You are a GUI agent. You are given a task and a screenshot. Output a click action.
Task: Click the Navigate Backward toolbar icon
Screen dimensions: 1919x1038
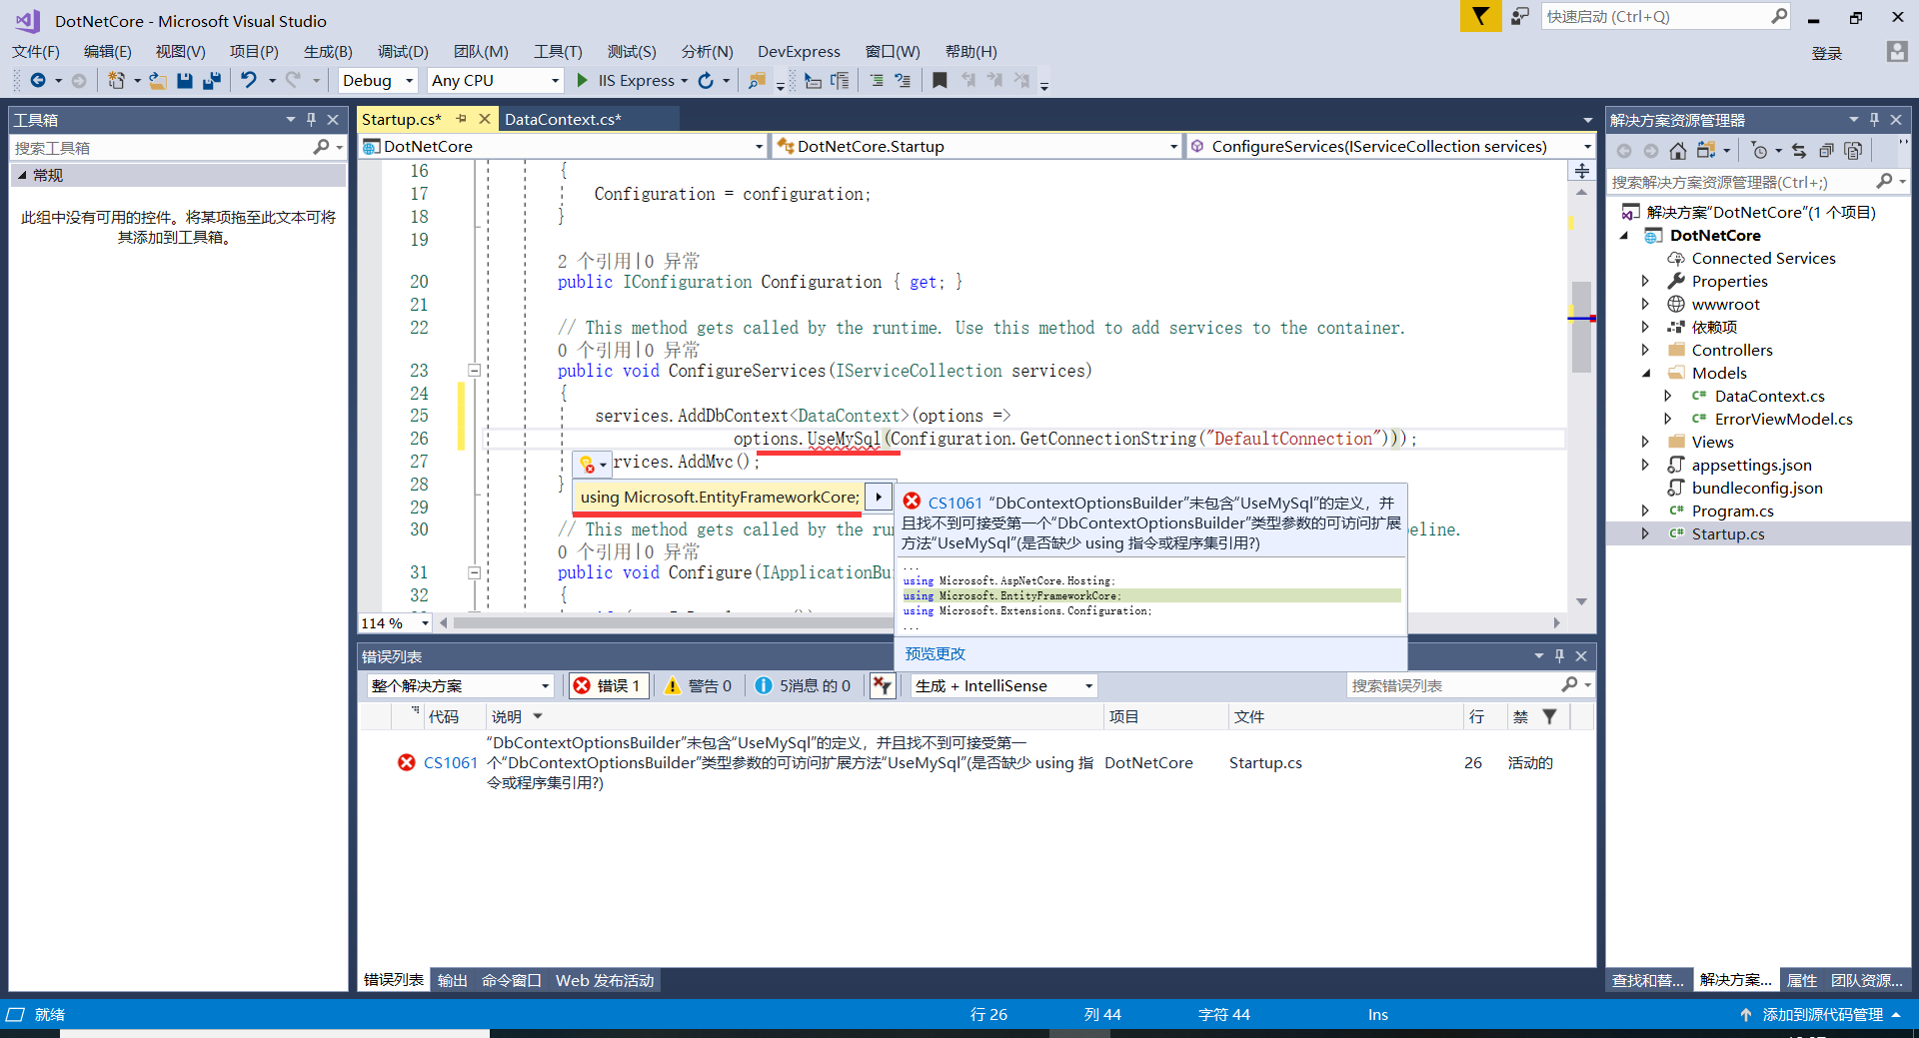click(38, 81)
